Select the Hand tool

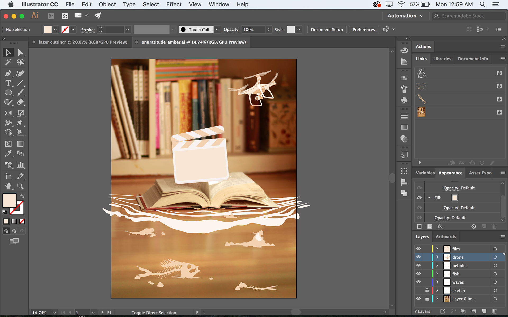[x=8, y=186]
